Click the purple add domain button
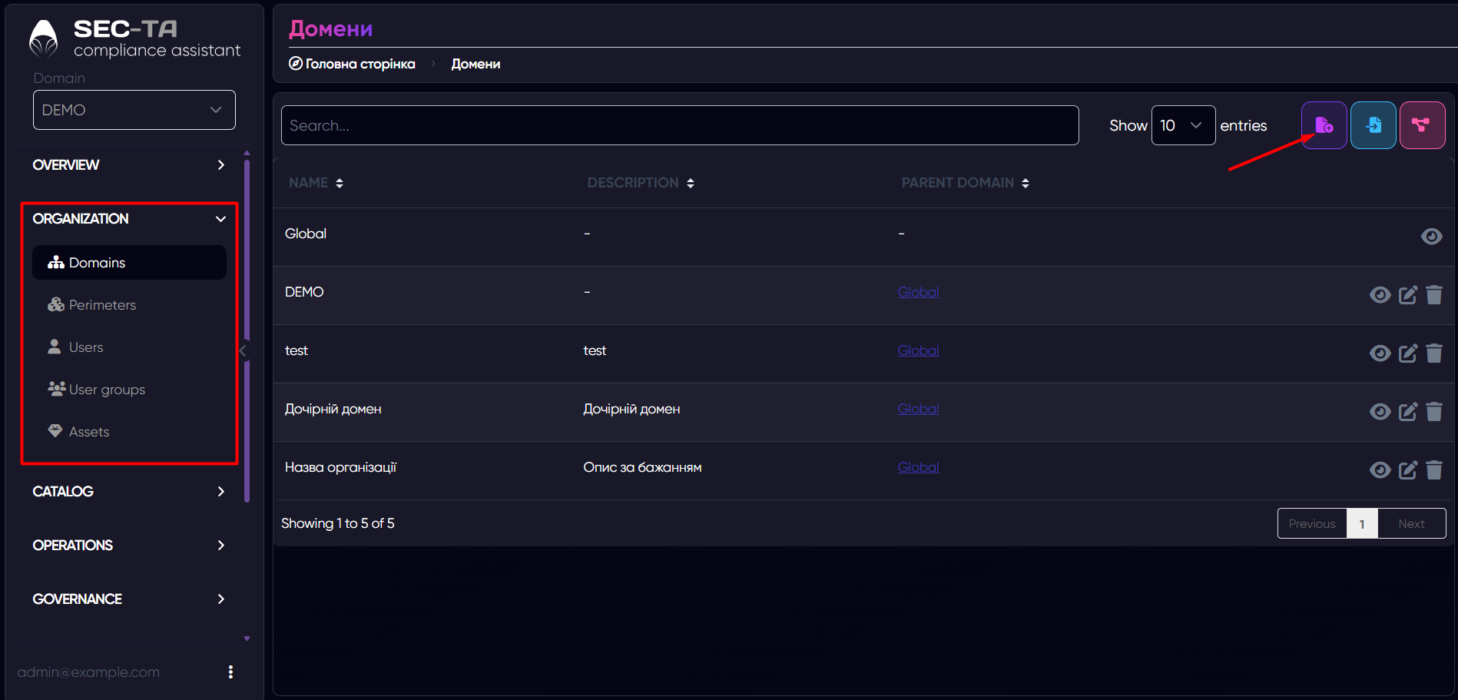Viewport: 1458px width, 700px height. tap(1324, 125)
